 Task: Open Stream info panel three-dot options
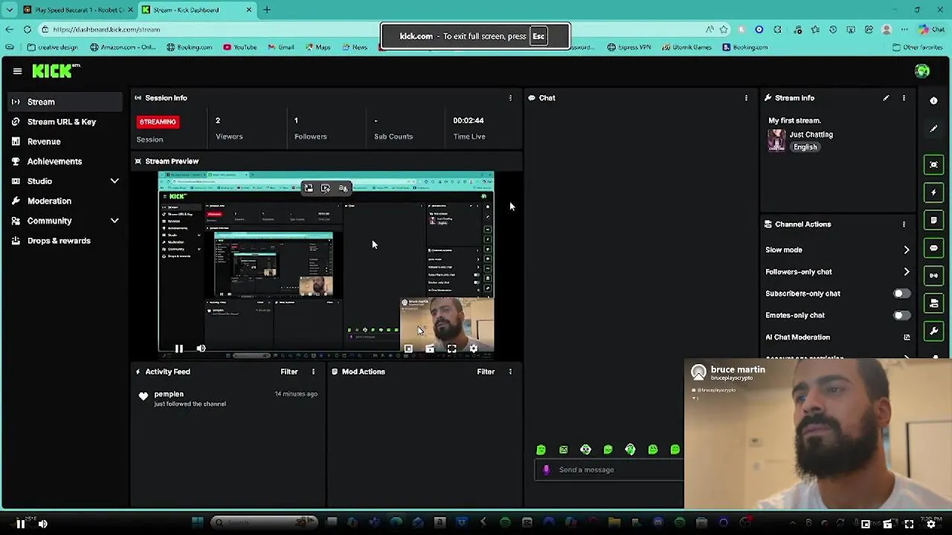pyautogui.click(x=904, y=98)
